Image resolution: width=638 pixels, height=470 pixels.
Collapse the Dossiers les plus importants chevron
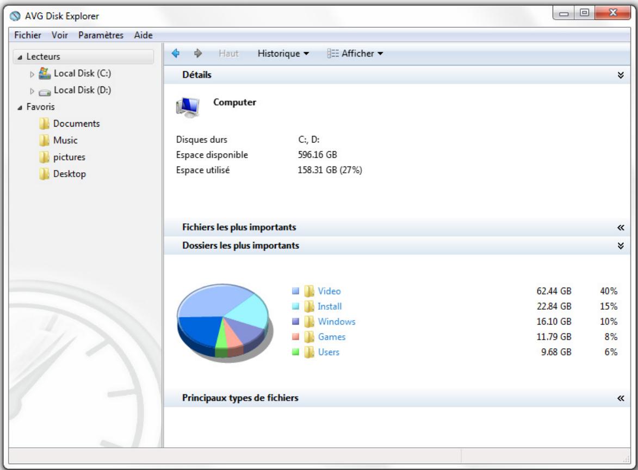point(621,246)
